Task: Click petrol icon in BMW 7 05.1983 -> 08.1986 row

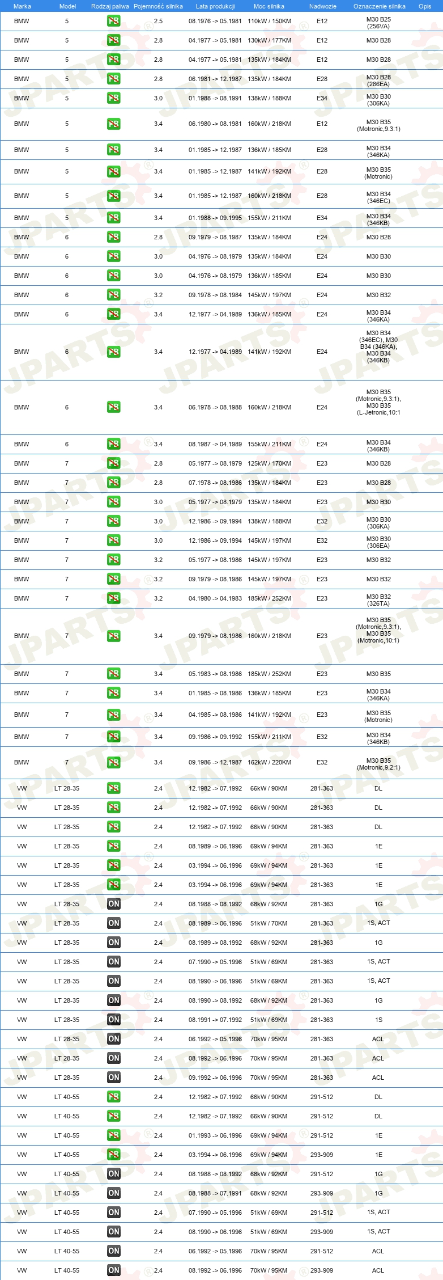Action: tap(113, 674)
